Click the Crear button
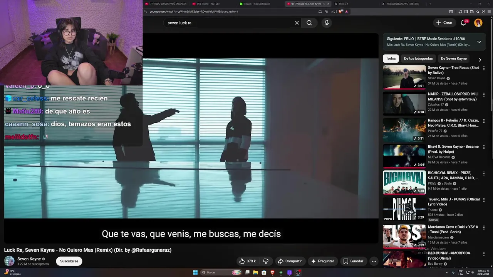Screen dimensions: 493x277 point(444,23)
